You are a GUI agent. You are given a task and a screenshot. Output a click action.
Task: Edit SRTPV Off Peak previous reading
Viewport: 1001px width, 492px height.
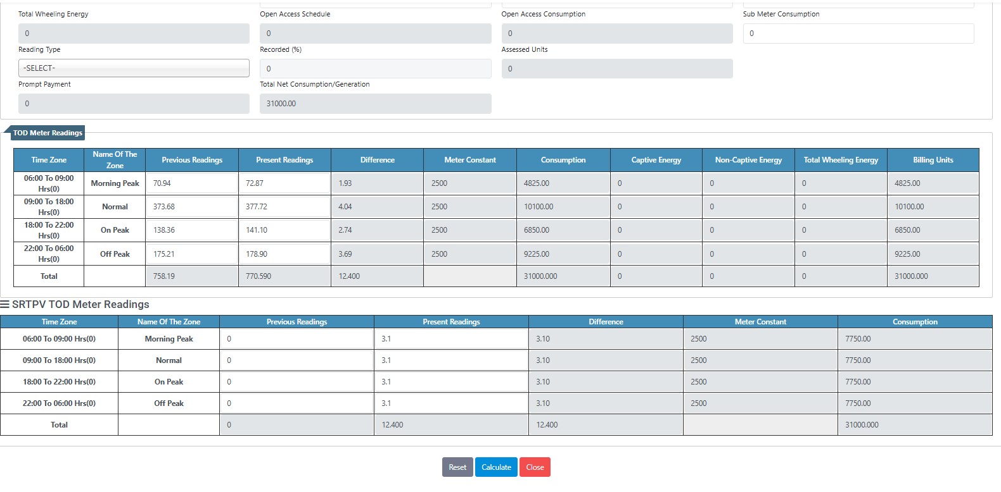click(x=296, y=403)
